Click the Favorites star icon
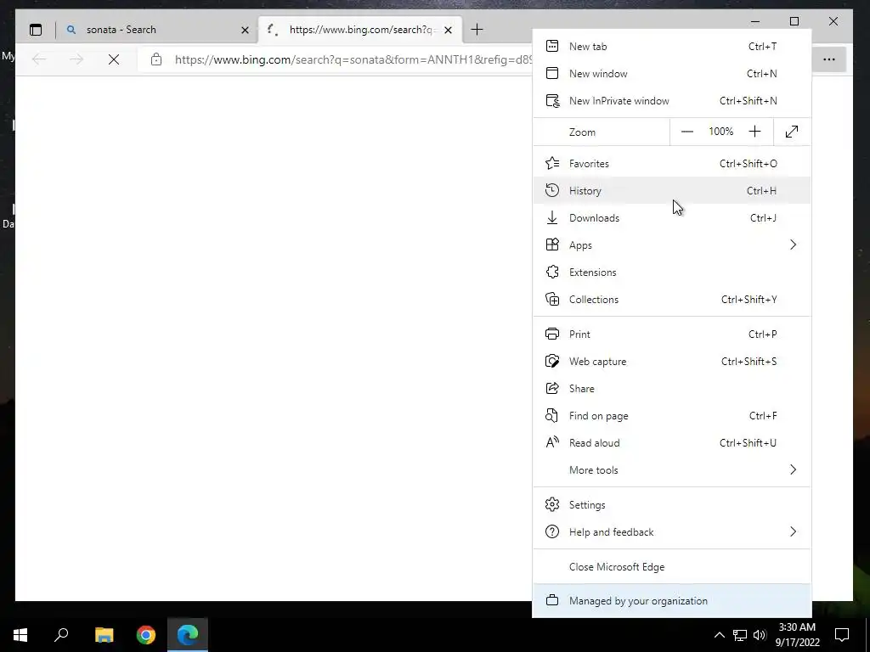The width and height of the screenshot is (870, 652). point(552,163)
